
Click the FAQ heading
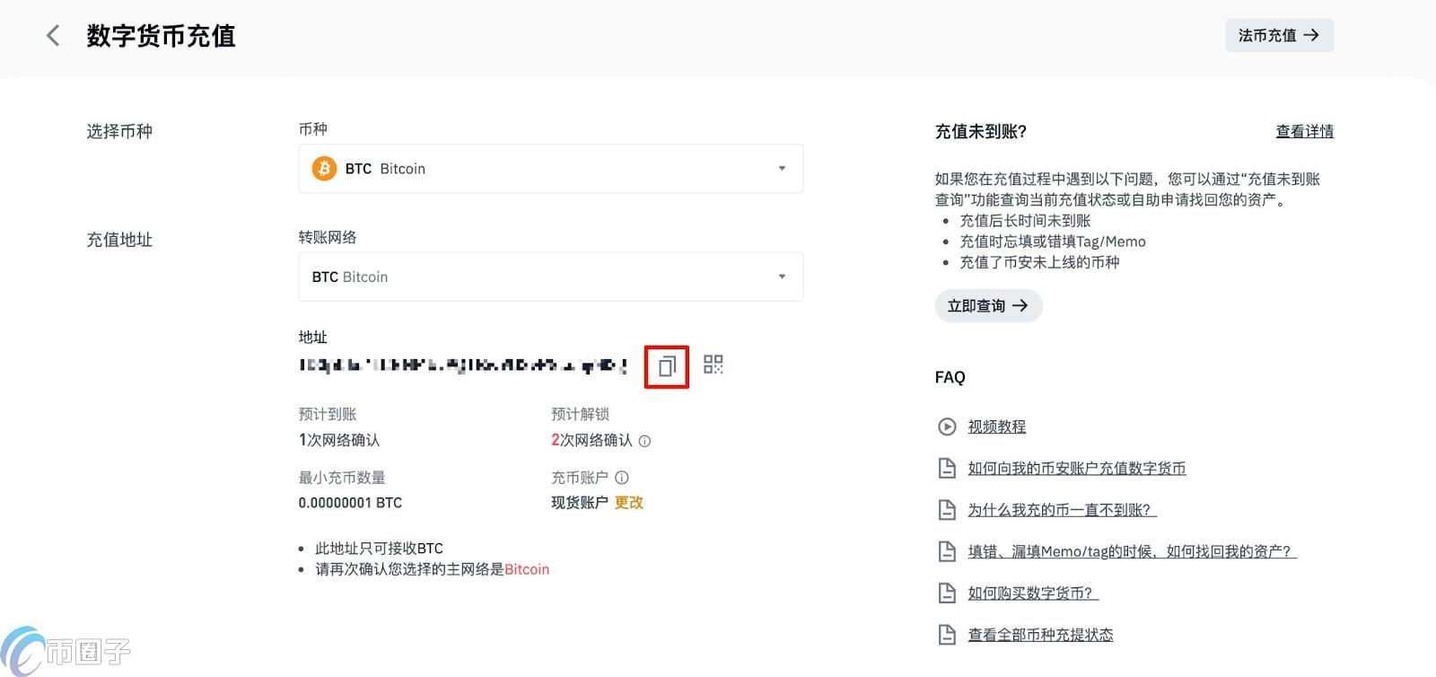coord(950,377)
